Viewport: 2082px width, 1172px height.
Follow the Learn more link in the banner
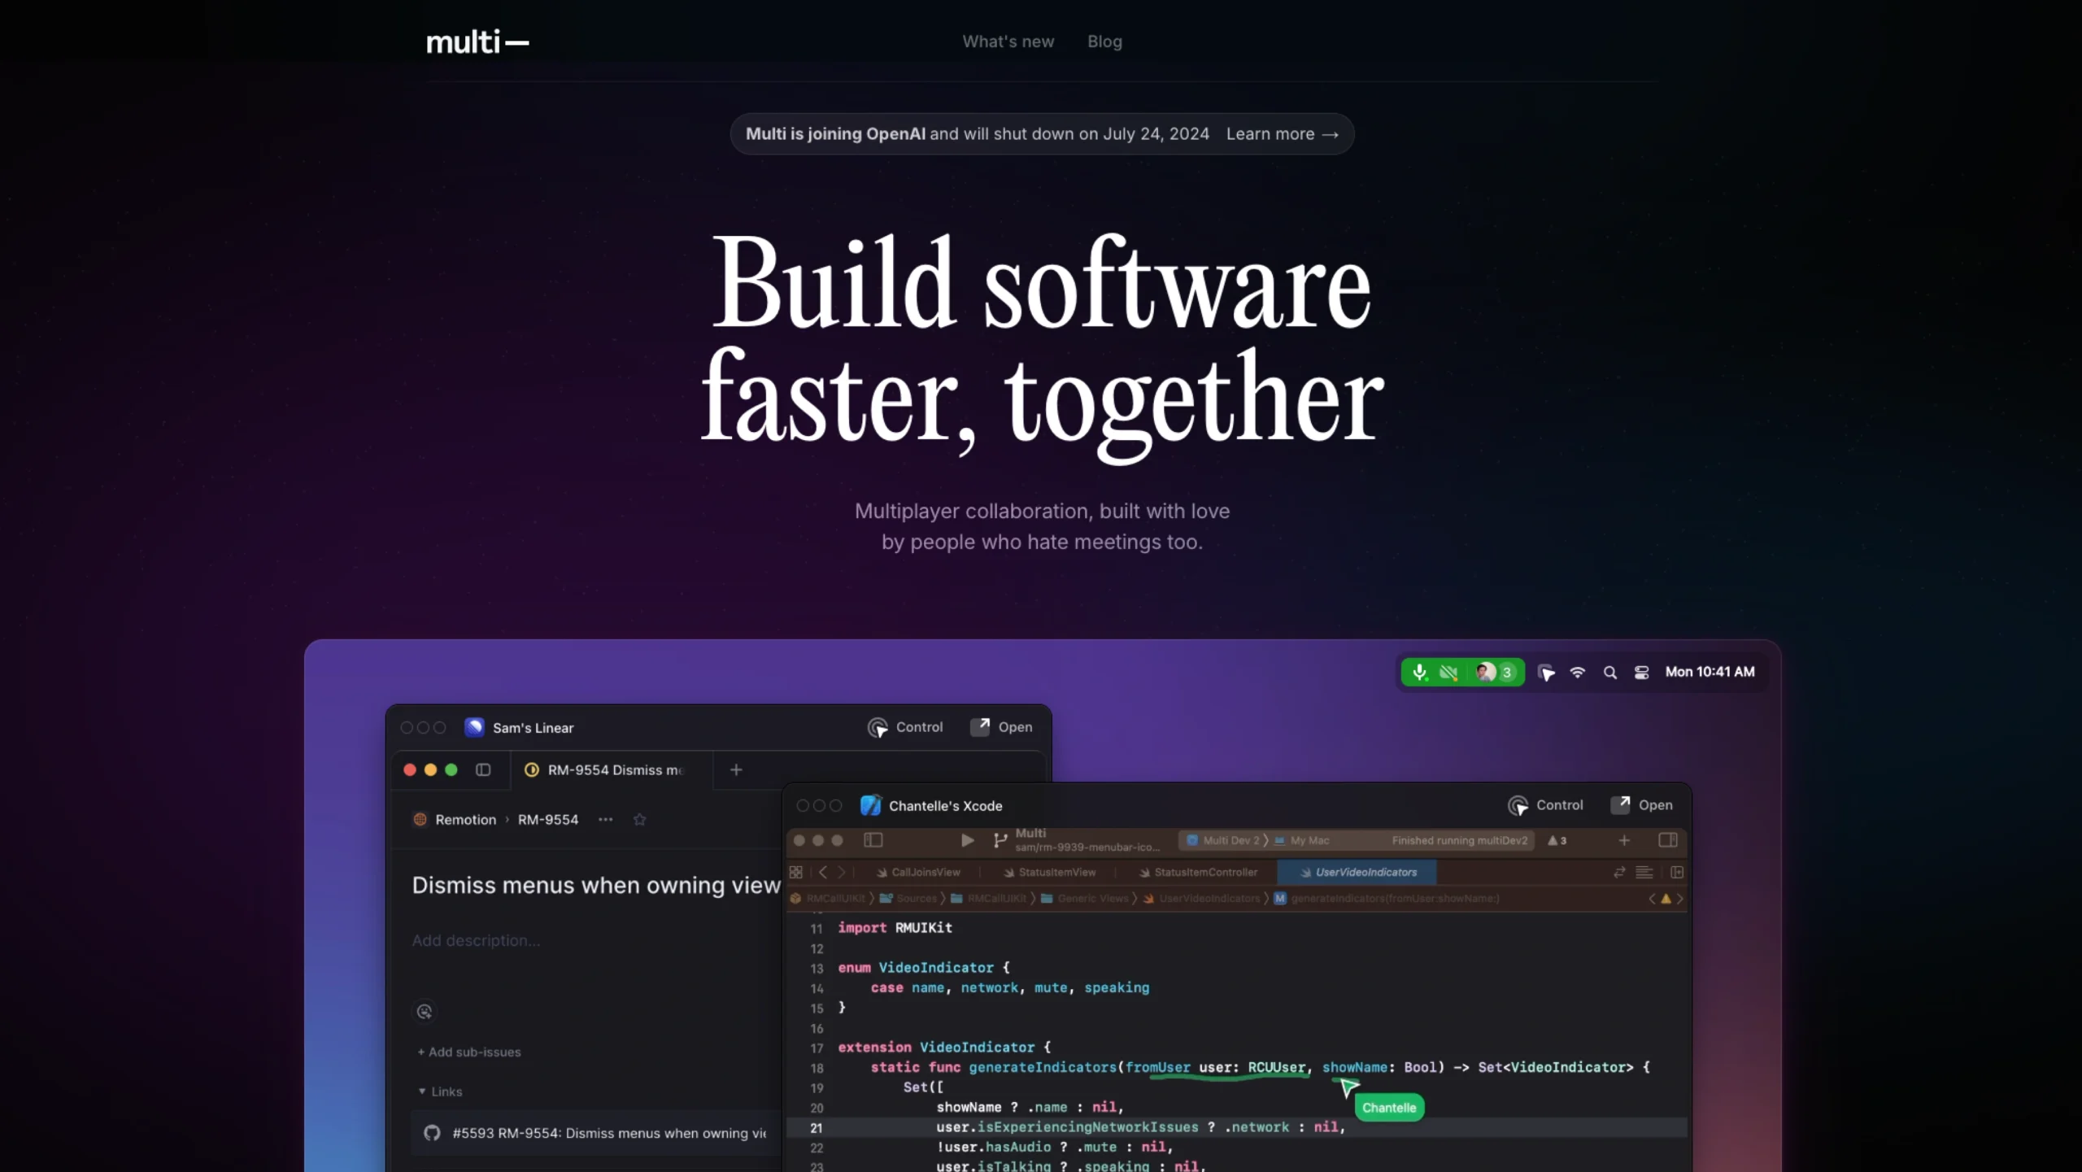1282,134
